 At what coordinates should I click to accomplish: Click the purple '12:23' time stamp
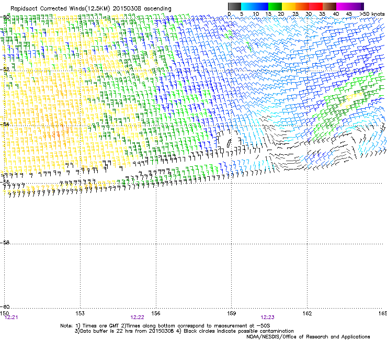pyautogui.click(x=268, y=318)
